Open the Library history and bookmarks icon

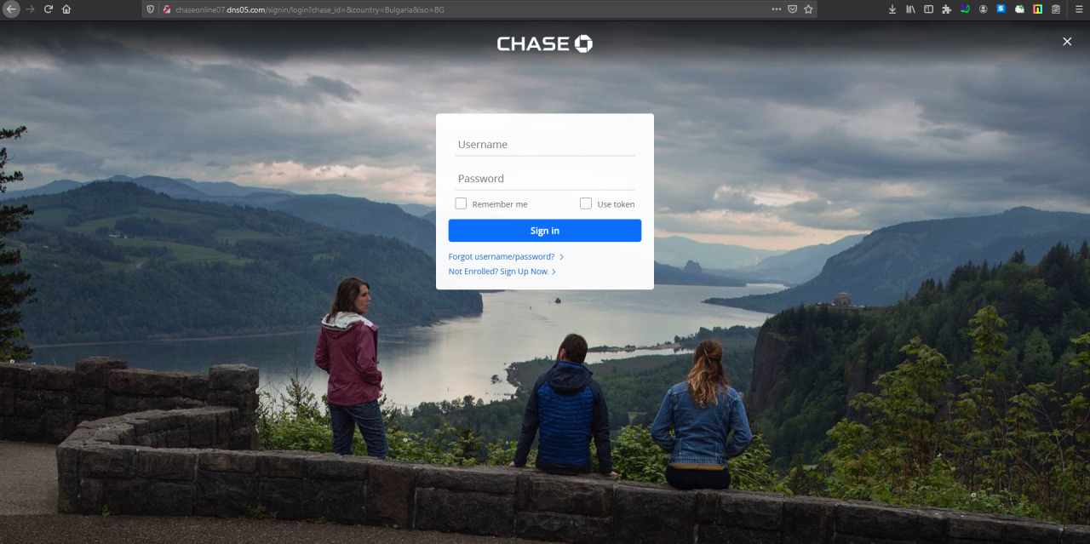click(910, 9)
